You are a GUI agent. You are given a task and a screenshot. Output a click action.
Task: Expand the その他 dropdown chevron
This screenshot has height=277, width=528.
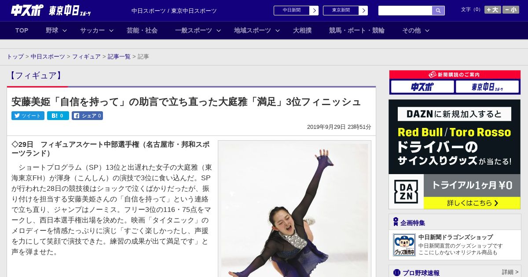point(427,30)
